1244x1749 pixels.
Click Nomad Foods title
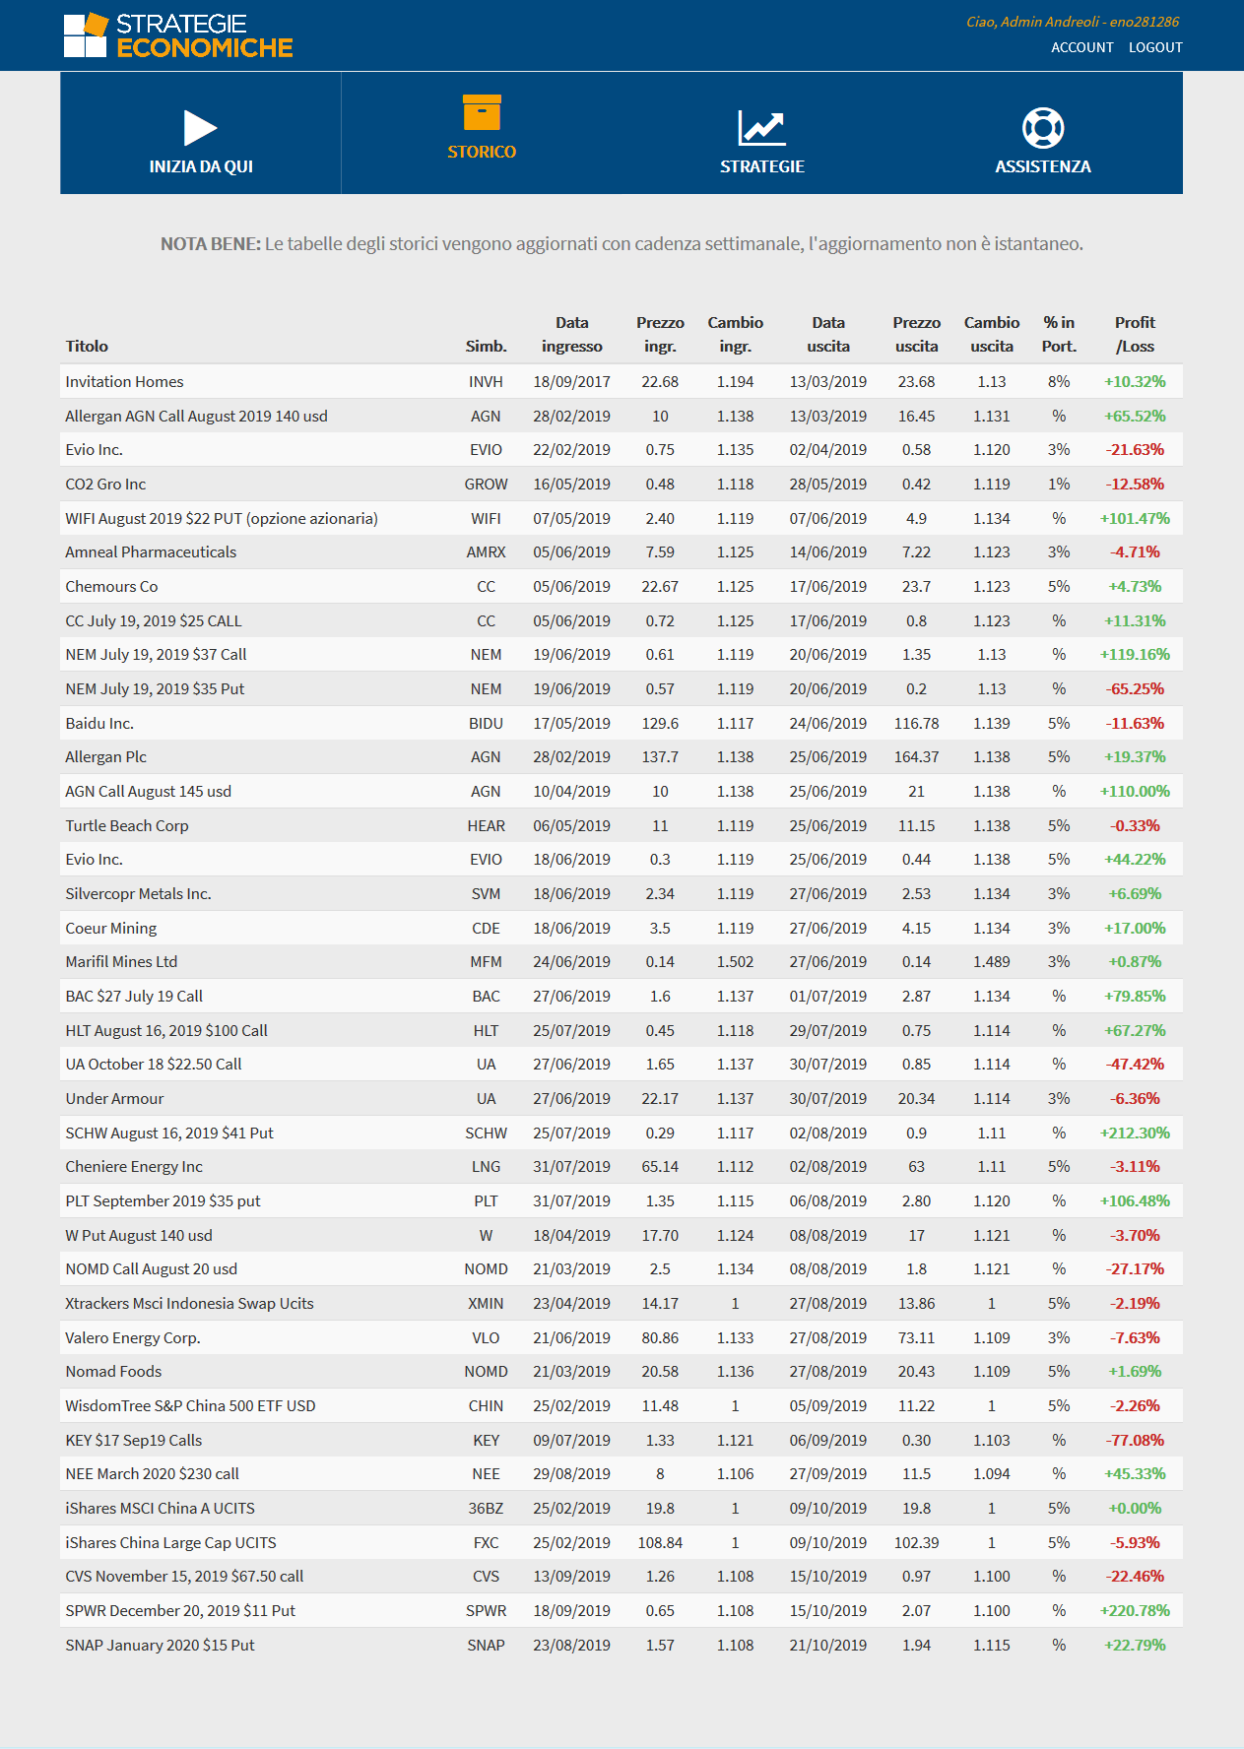coord(113,1371)
